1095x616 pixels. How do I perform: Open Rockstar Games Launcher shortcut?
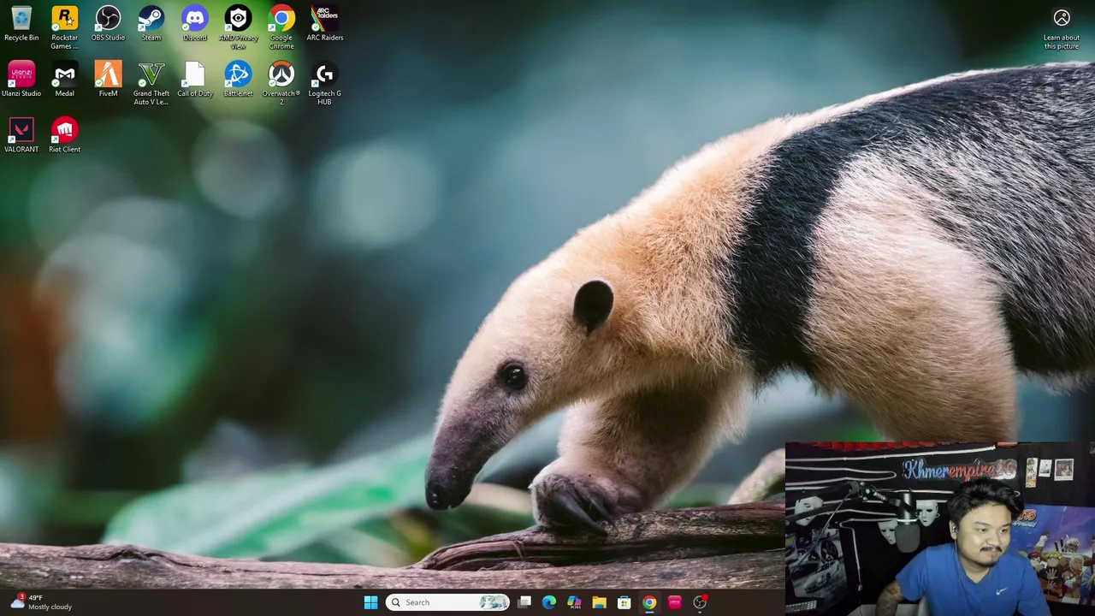click(64, 27)
